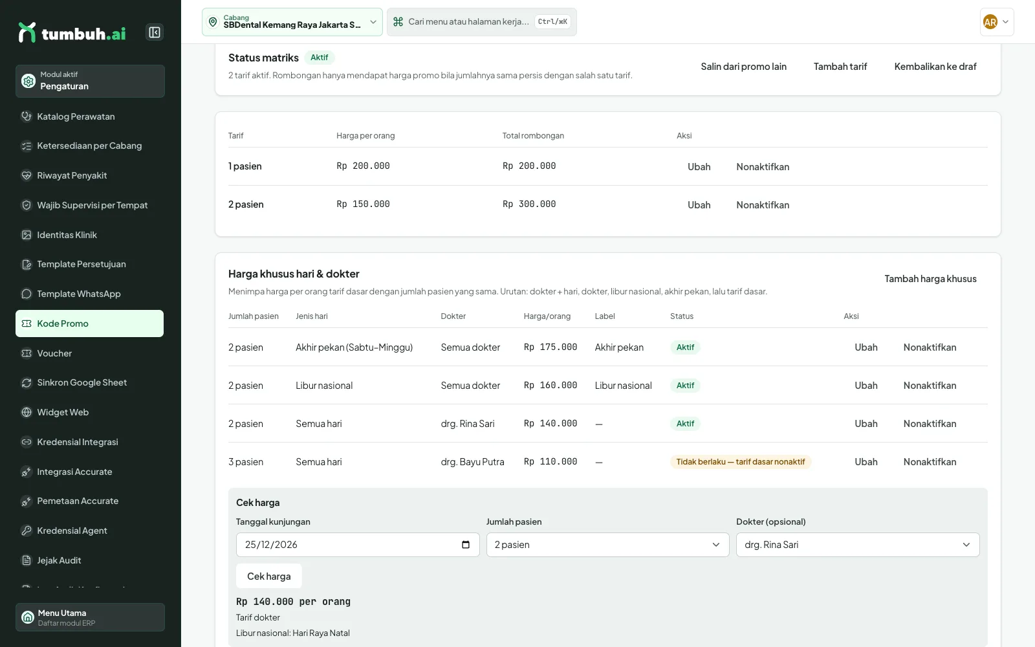This screenshot has height=647, width=1035.
Task: Click the Wajib Supervisi shield icon
Action: (x=27, y=205)
